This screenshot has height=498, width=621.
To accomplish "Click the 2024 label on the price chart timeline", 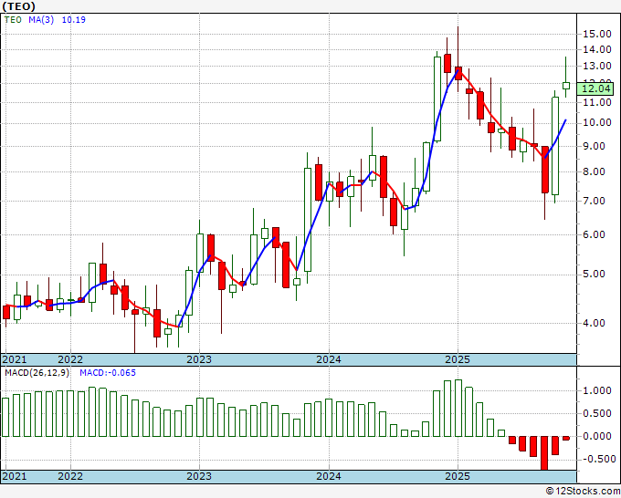I will click(x=329, y=359).
